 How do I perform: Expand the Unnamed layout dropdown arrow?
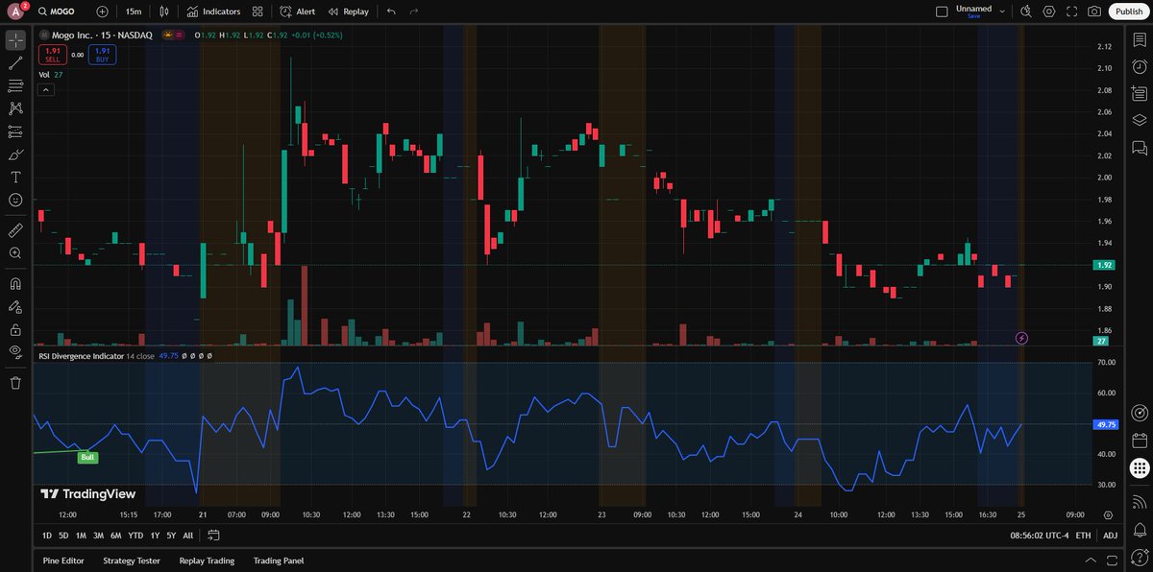coord(1002,12)
